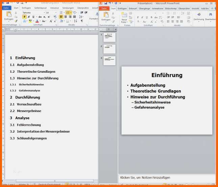The image size is (218, 187).
Task: Click the Bearbeiten icon in PowerPoint
Action: pos(211,15)
